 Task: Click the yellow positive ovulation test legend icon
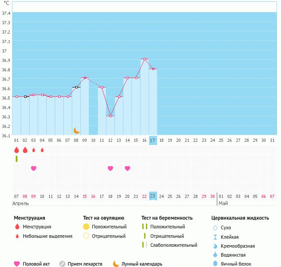(x=86, y=227)
